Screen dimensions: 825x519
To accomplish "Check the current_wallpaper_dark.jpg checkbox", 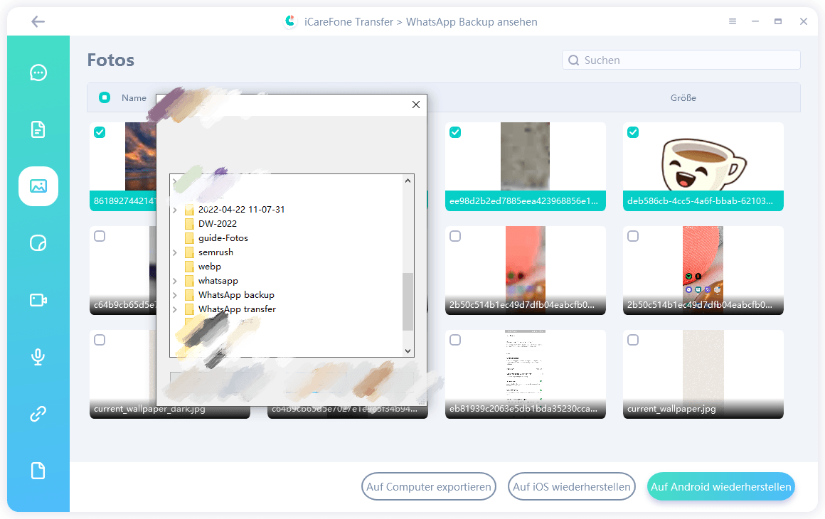I will pyautogui.click(x=100, y=340).
